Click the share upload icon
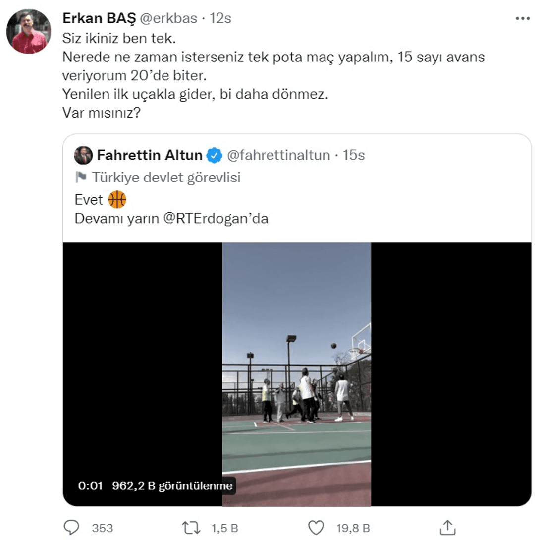 click(x=447, y=528)
